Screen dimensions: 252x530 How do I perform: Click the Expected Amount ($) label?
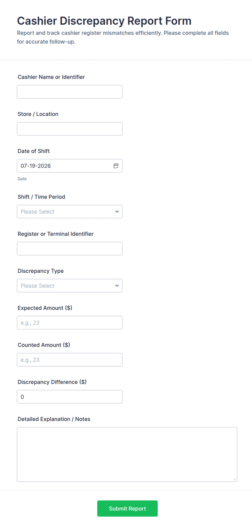[x=45, y=308]
